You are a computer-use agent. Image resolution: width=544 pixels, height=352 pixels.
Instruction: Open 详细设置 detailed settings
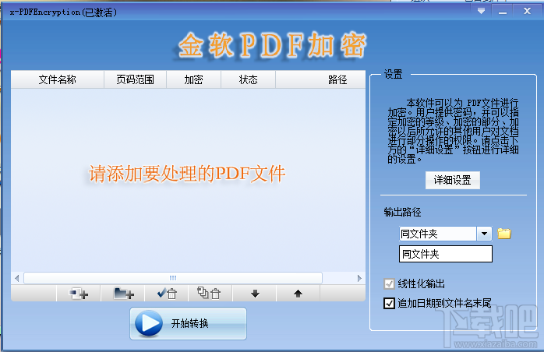453,181
